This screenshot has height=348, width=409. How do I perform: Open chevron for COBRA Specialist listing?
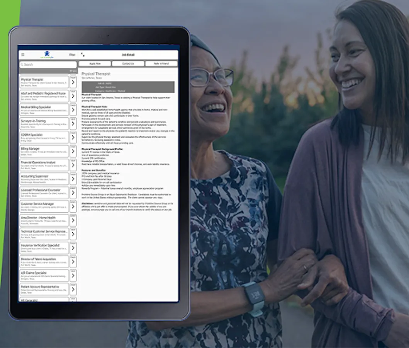pos(73,138)
